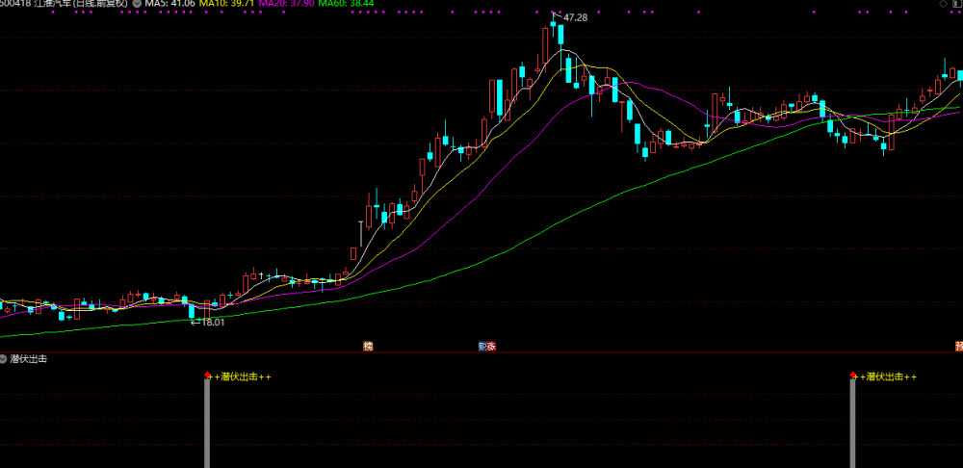Click the blue-red 财涨 event marker
The height and width of the screenshot is (468, 963).
coord(487,347)
